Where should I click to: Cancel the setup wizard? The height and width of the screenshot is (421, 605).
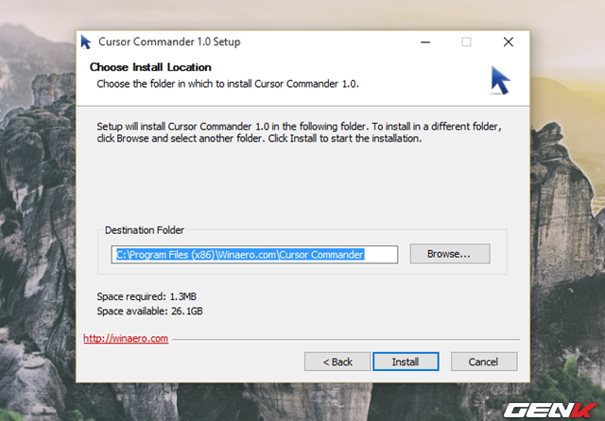pyautogui.click(x=484, y=362)
